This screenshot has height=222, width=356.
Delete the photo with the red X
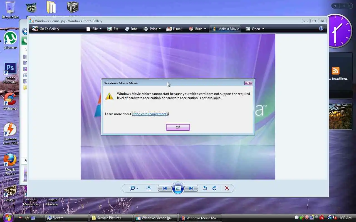227,188
